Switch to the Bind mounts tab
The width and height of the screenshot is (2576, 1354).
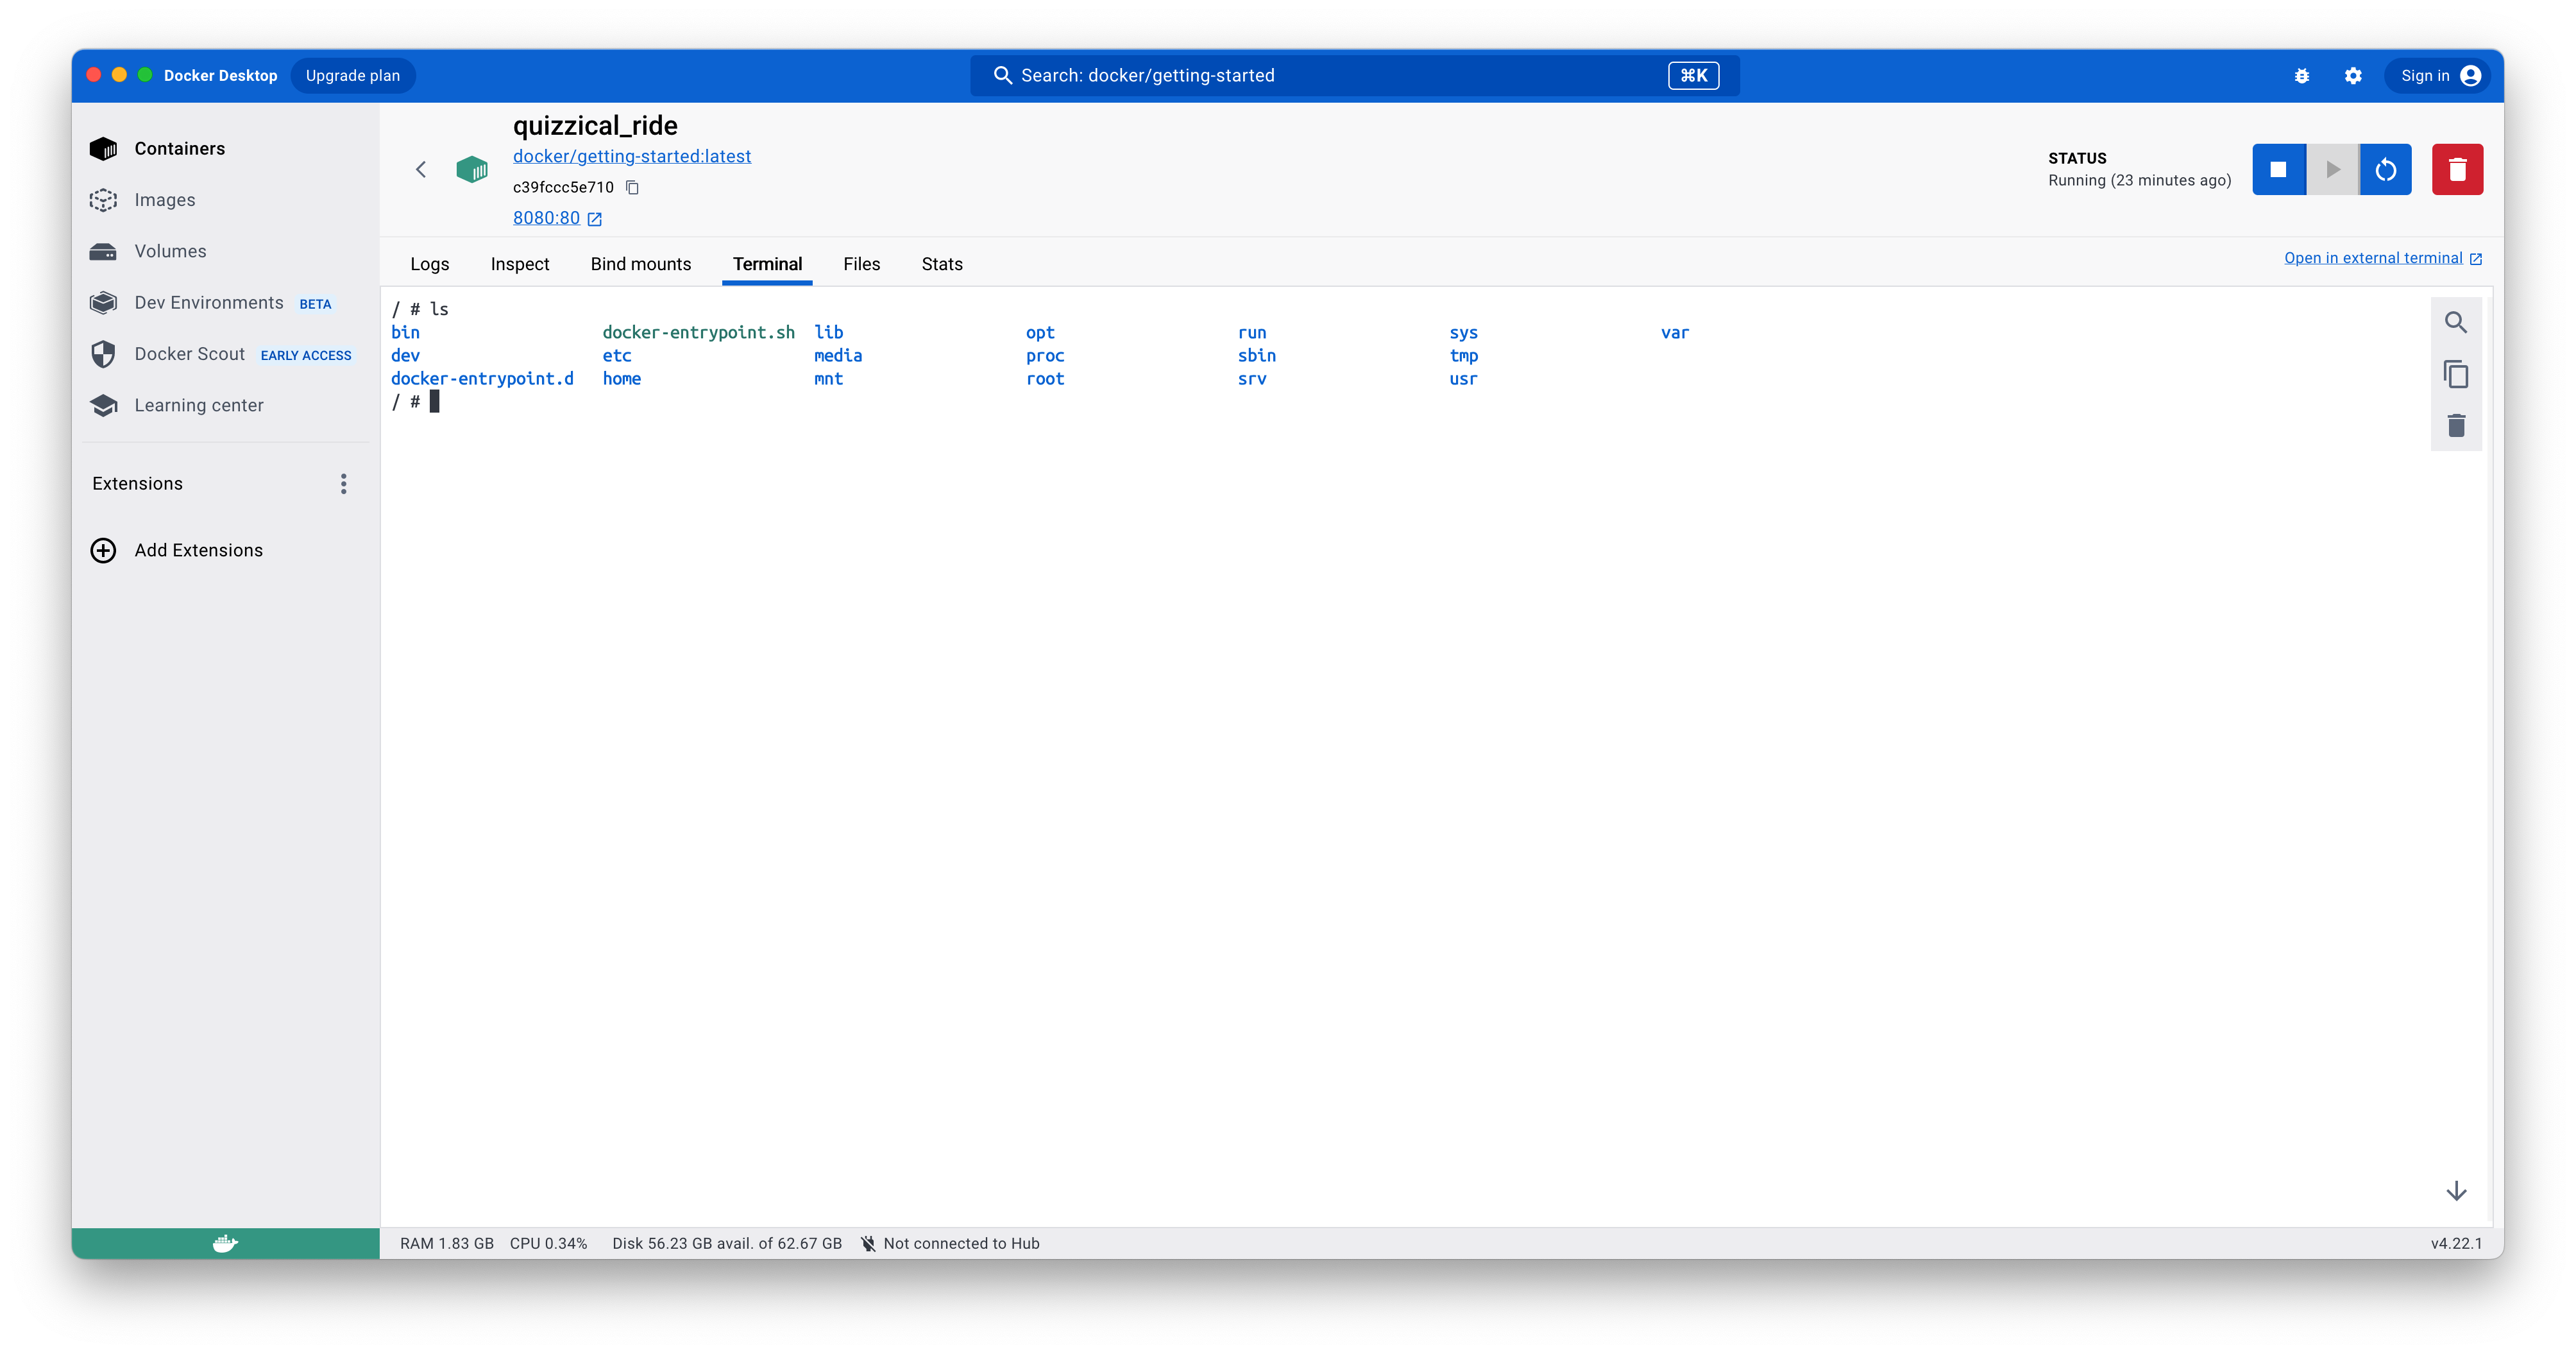tap(640, 264)
